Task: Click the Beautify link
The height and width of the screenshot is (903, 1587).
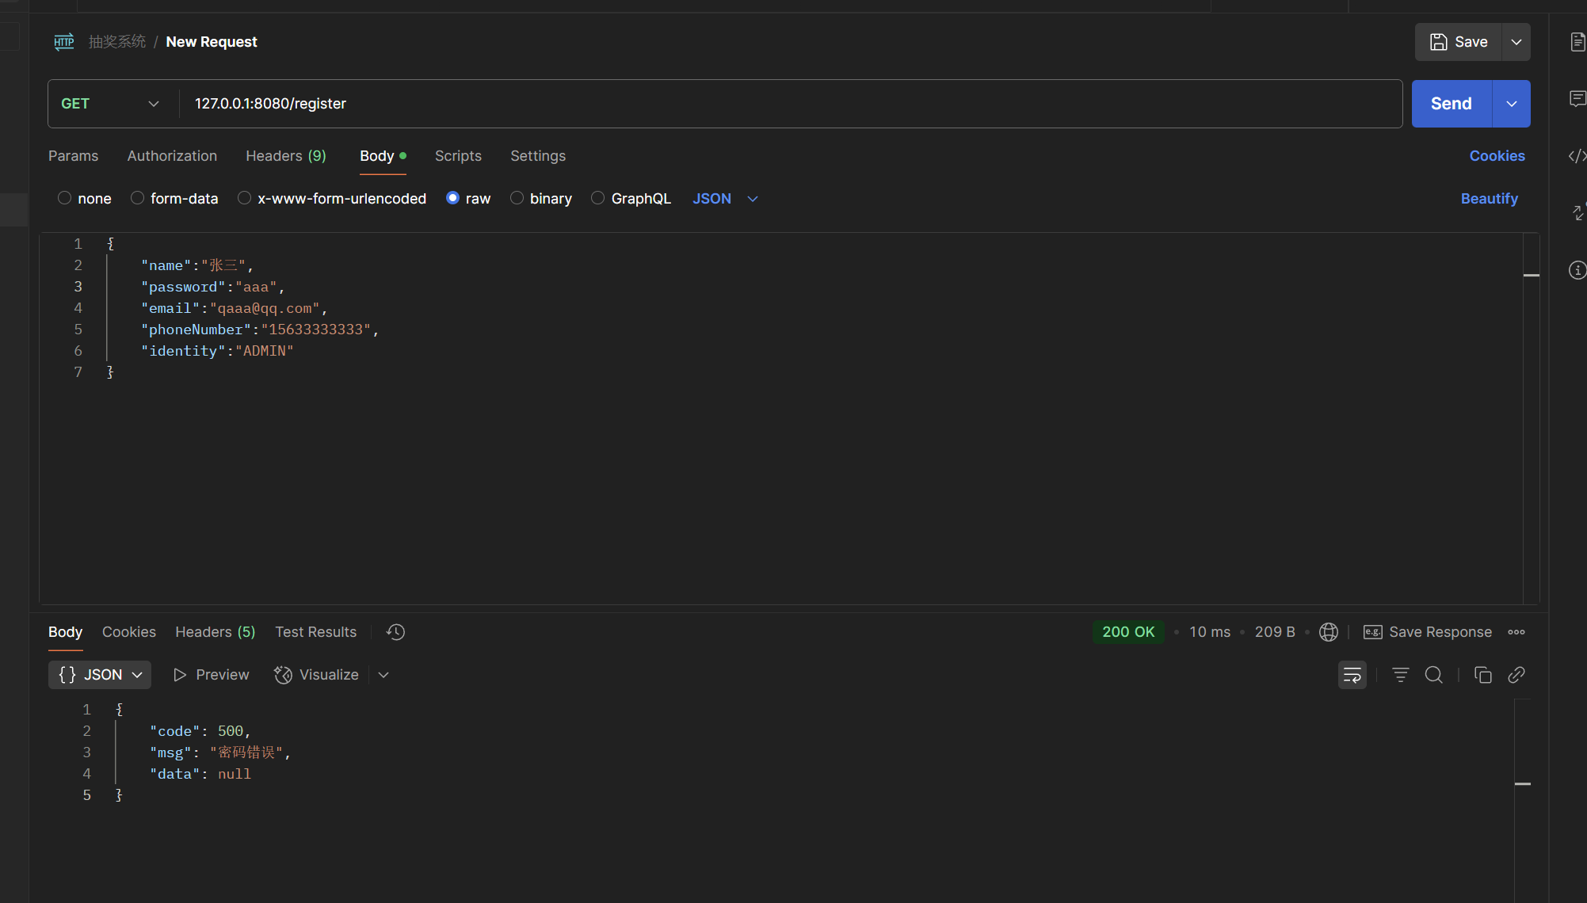Action: coord(1489,199)
